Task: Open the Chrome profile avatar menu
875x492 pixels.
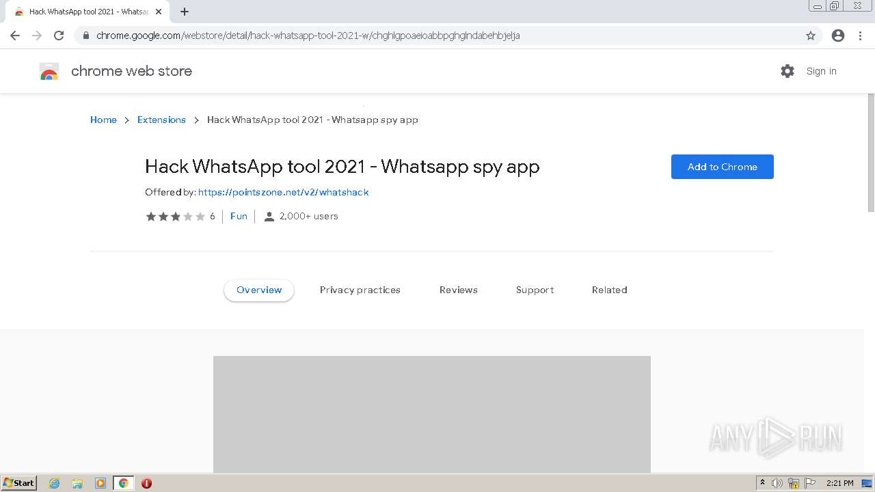Action: tap(838, 36)
